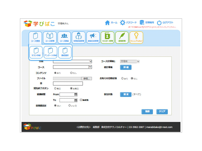Viewport: 202px width, 151px height.
Task: Click the 学びばこ logo in header
Action: [39, 23]
